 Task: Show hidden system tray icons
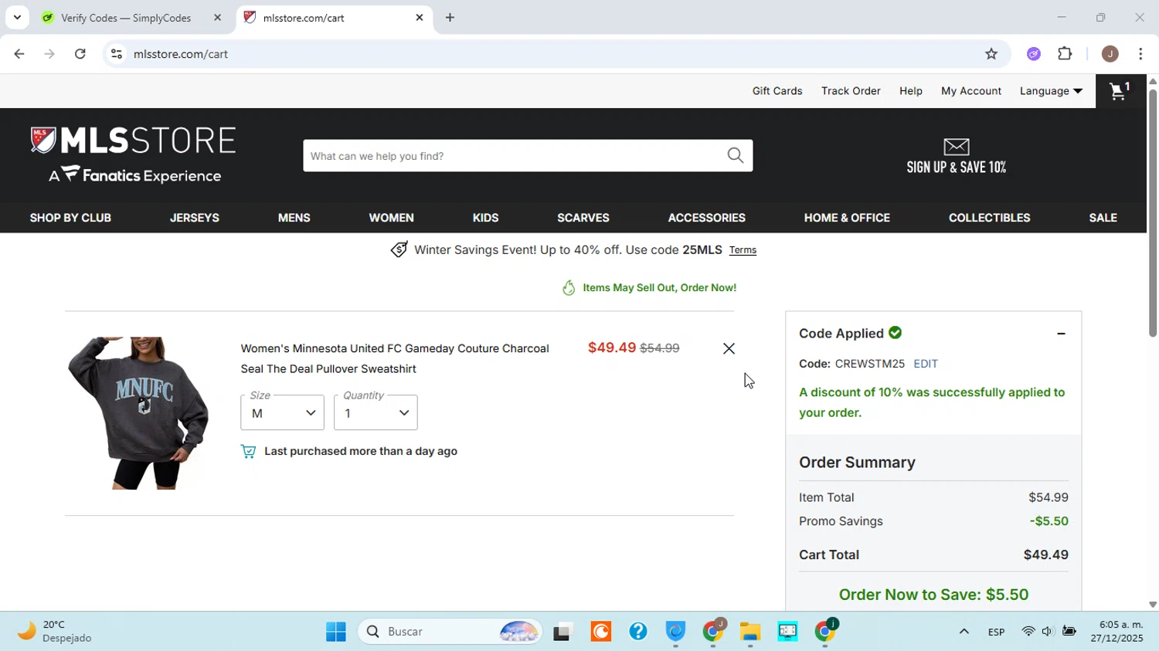[964, 632]
